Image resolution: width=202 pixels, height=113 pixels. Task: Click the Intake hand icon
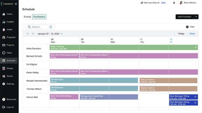coord(4,30)
